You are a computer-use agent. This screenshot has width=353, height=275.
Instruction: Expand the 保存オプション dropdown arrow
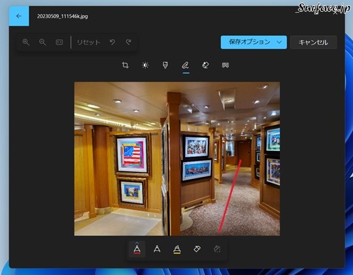pos(279,42)
